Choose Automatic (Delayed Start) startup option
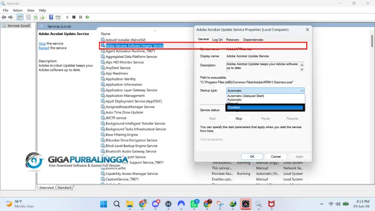This screenshot has width=375, height=211. [246, 96]
